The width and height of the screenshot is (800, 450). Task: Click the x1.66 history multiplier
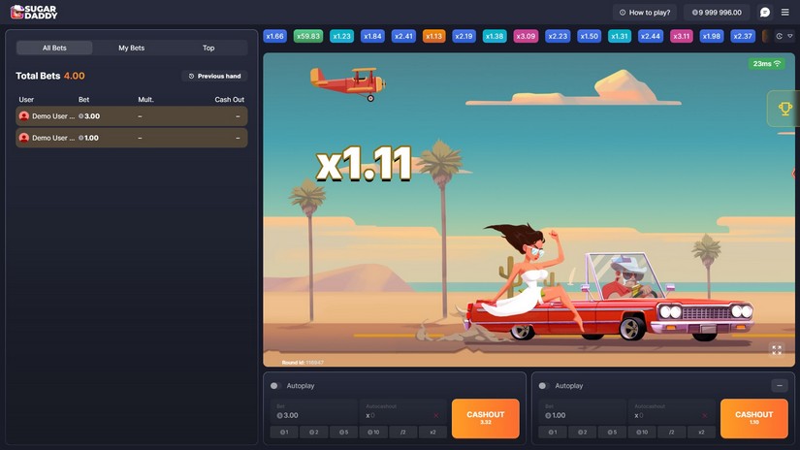click(x=275, y=36)
